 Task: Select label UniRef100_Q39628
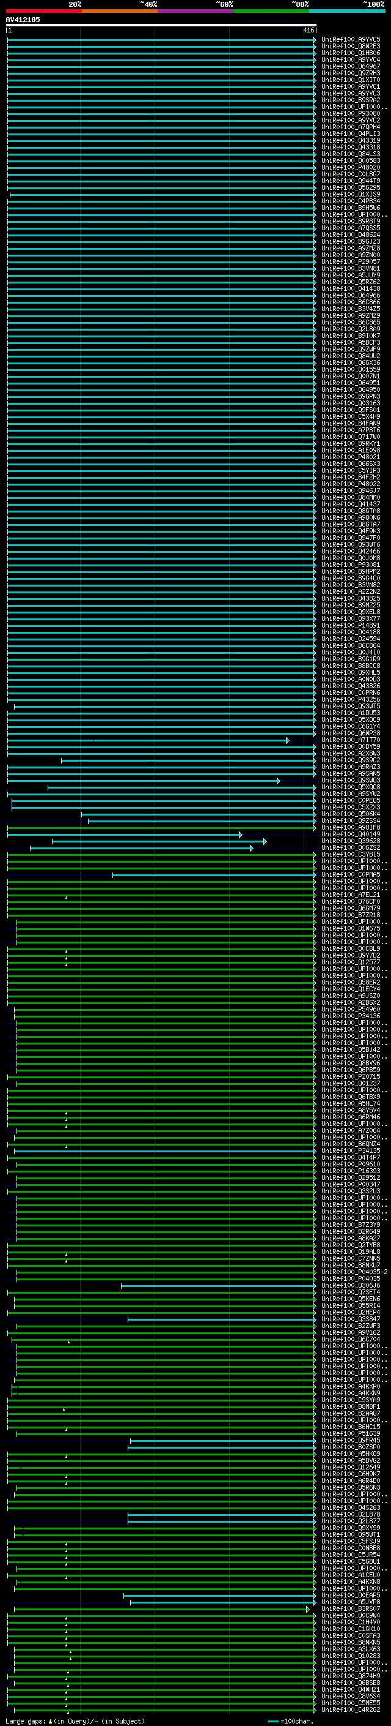coord(351,841)
